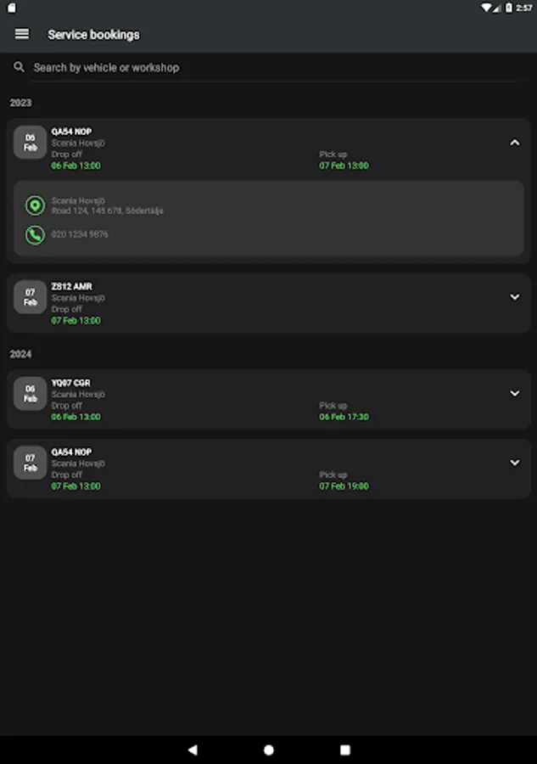Tap the green phone call icon
This screenshot has width=537, height=764.
point(35,234)
